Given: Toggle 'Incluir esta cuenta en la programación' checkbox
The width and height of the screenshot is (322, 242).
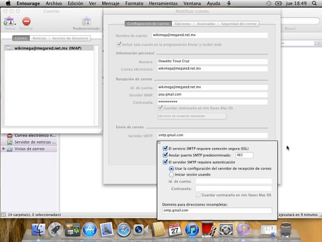Looking at the screenshot, I should [119, 44].
